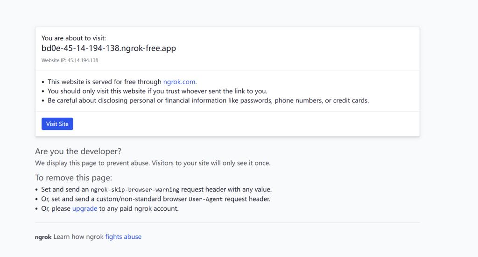Image resolution: width=478 pixels, height=257 pixels.
Task: Follow the upgrade link
Action: (84, 208)
